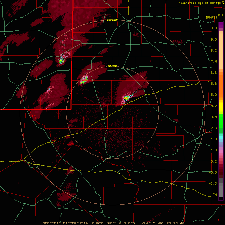225x225 pixels.
Task: Click the 100 NMI range ring label
Action: click(x=112, y=20)
